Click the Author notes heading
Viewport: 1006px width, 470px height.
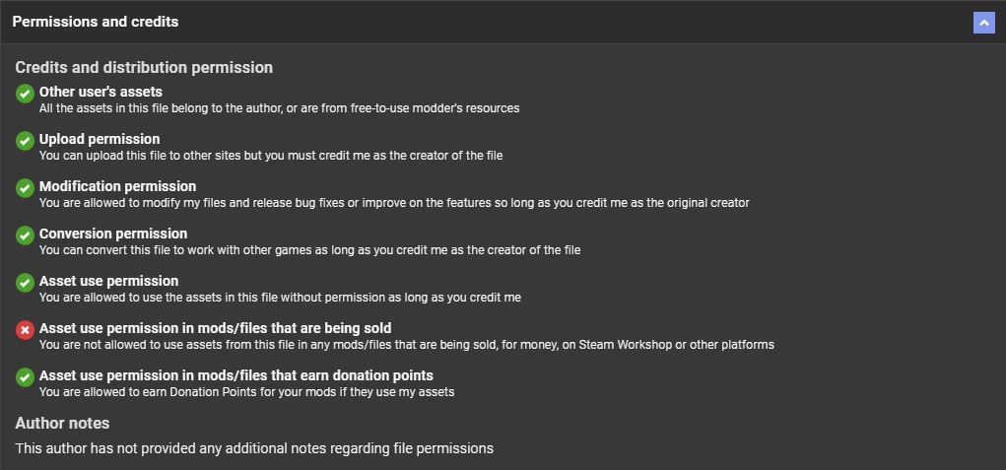62,423
